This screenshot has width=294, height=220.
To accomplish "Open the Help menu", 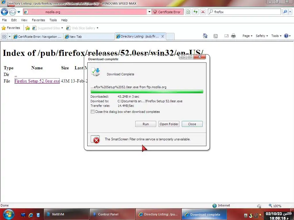I will pos(64,20).
